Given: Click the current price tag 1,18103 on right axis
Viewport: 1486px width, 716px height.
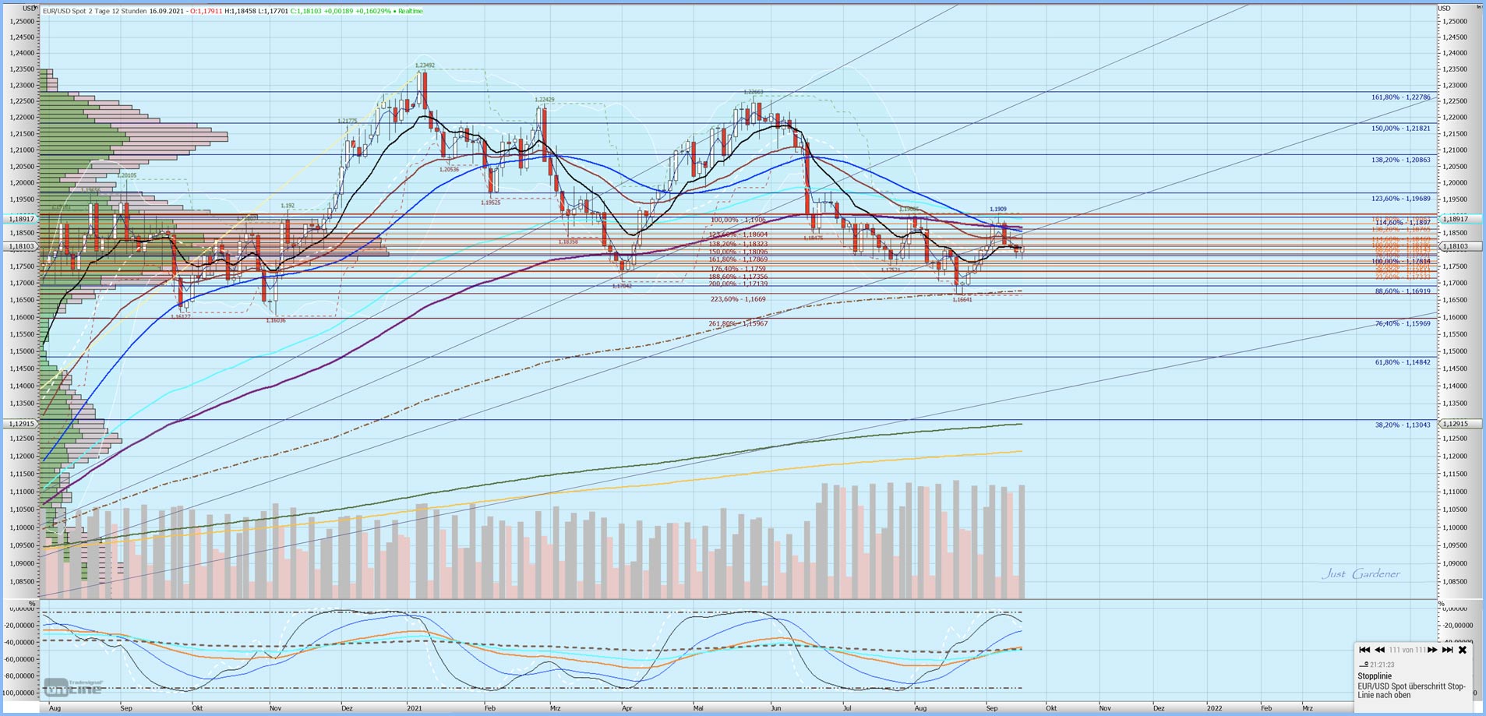Looking at the screenshot, I should (x=1460, y=246).
